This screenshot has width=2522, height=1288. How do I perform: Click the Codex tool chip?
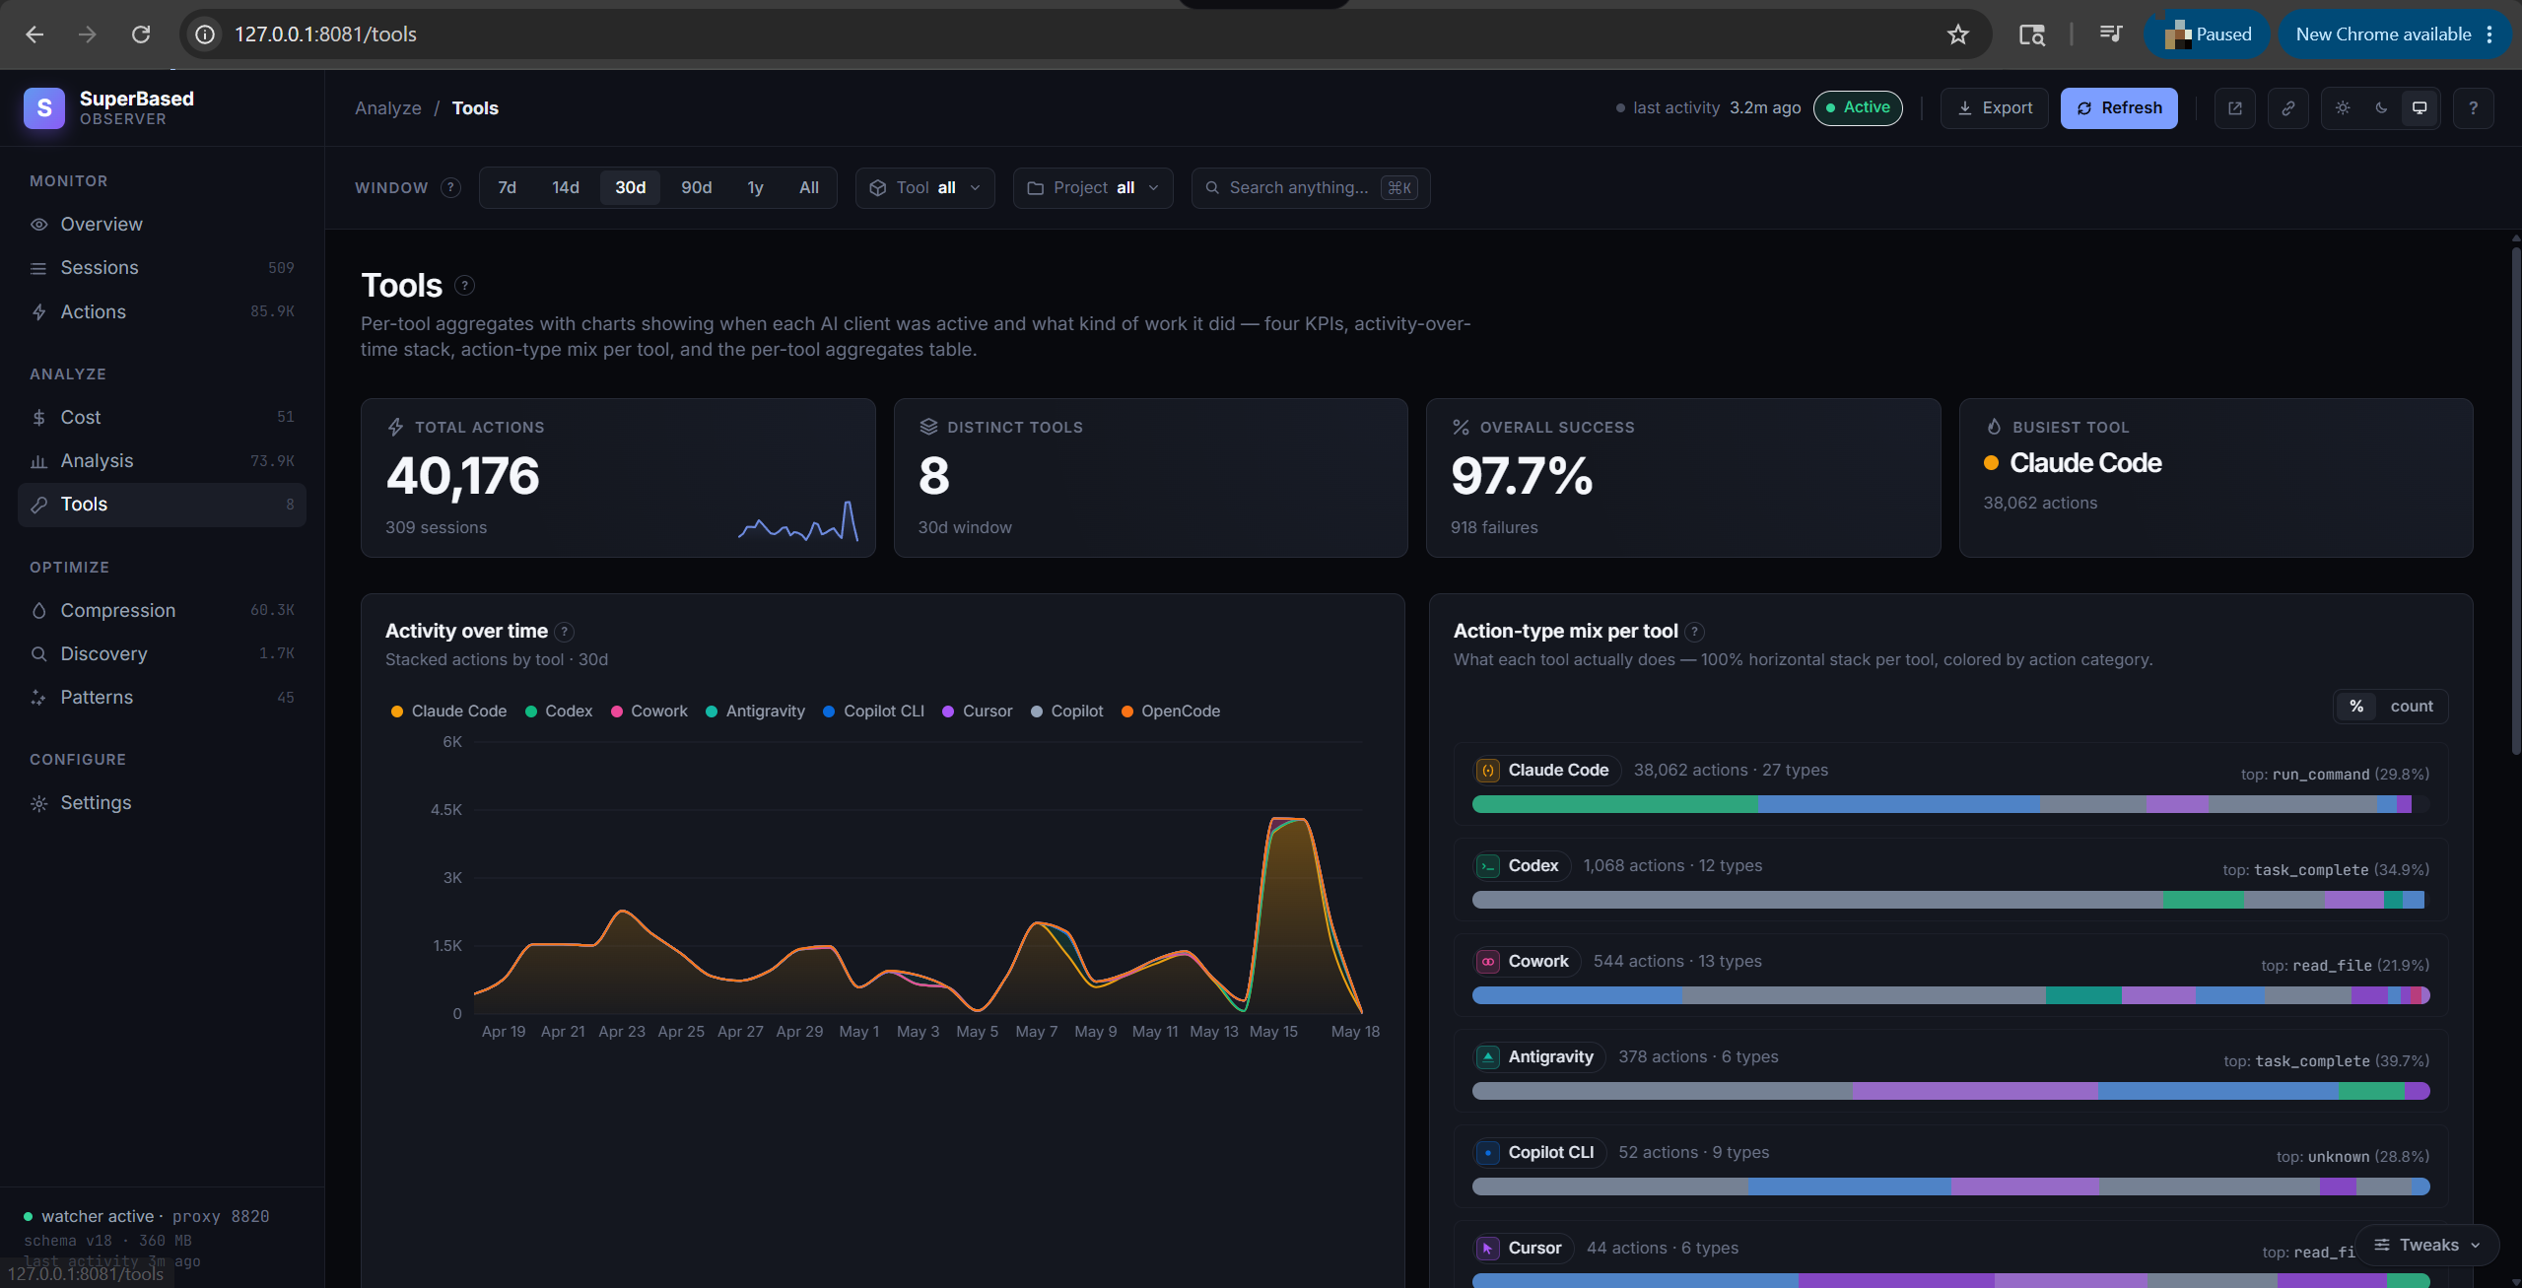tap(1521, 865)
